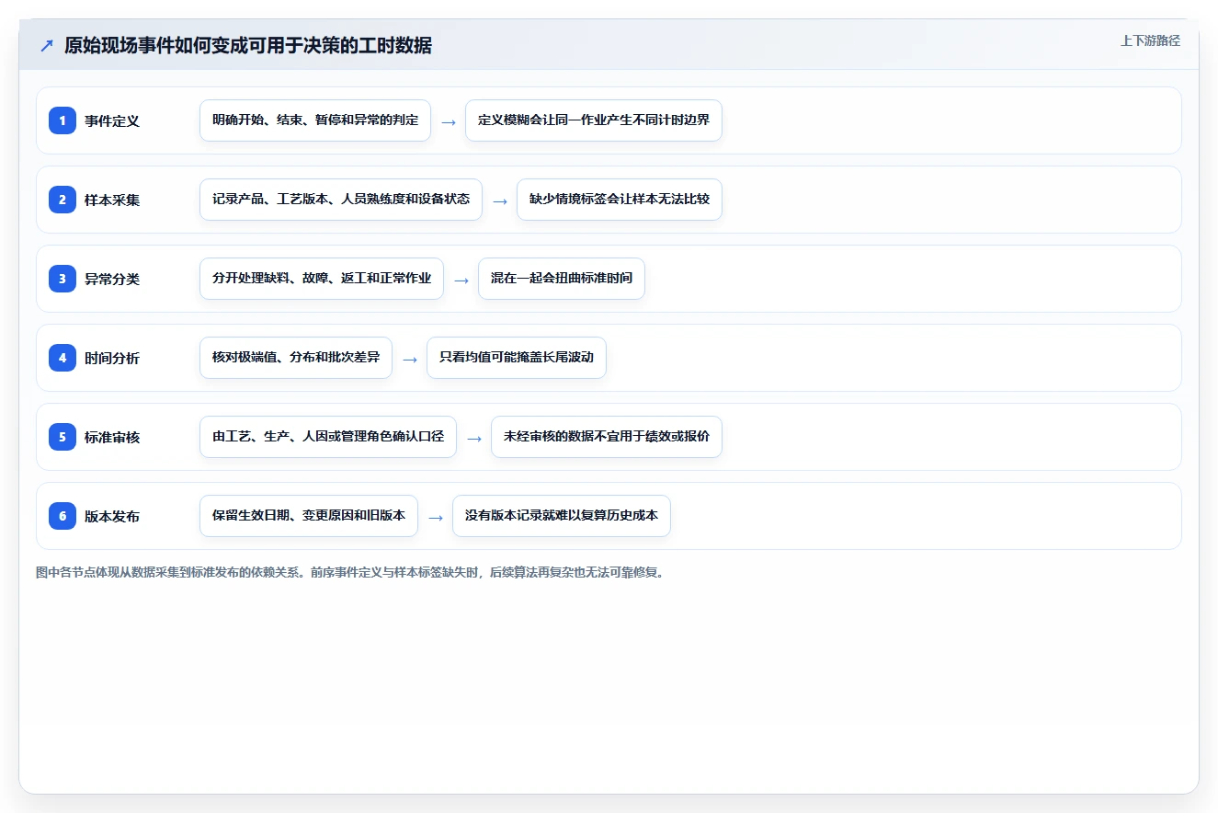Click the 由工艺、生产、人因或管理角色确认口径 box

tap(328, 437)
